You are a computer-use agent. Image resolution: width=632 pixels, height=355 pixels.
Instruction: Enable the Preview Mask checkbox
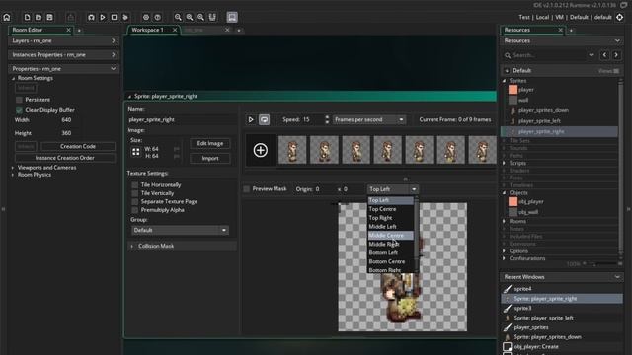point(246,189)
